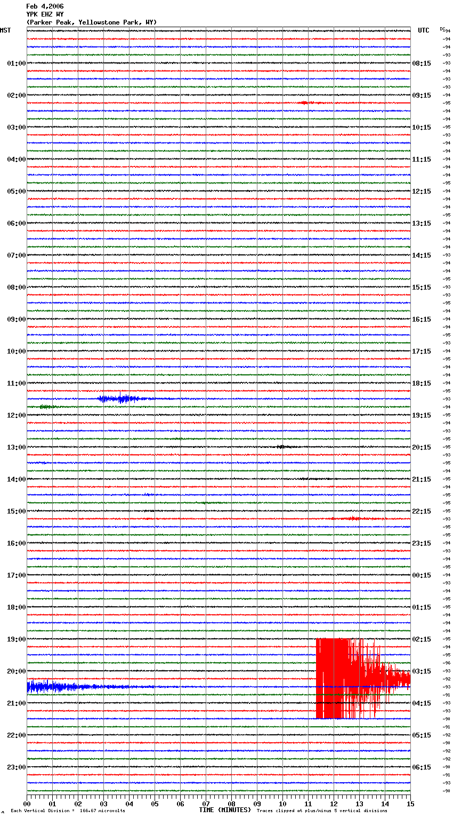The image size is (453, 818).
Task: Click the 'UTC' time zone label
Action: [x=424, y=30]
